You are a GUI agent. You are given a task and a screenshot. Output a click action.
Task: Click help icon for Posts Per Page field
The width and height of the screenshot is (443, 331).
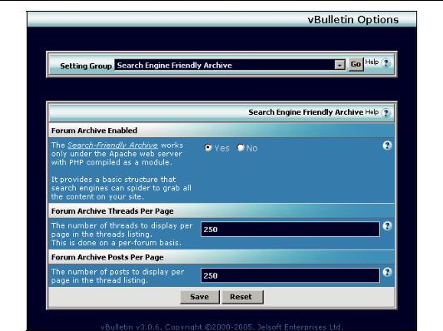coord(387,272)
